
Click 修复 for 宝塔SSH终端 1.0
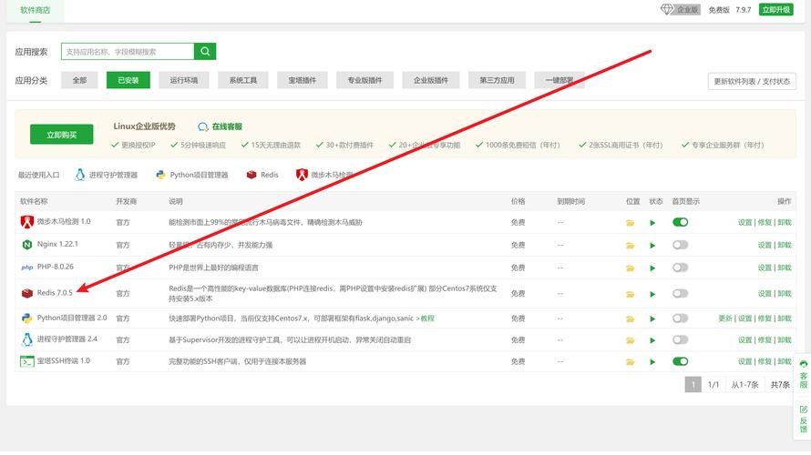[x=765, y=361]
